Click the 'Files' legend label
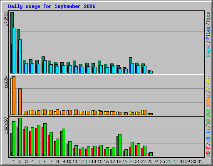This screenshot has width=213, height=166. (x=208, y=33)
